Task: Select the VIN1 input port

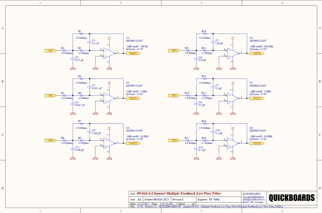Action: click(x=50, y=50)
